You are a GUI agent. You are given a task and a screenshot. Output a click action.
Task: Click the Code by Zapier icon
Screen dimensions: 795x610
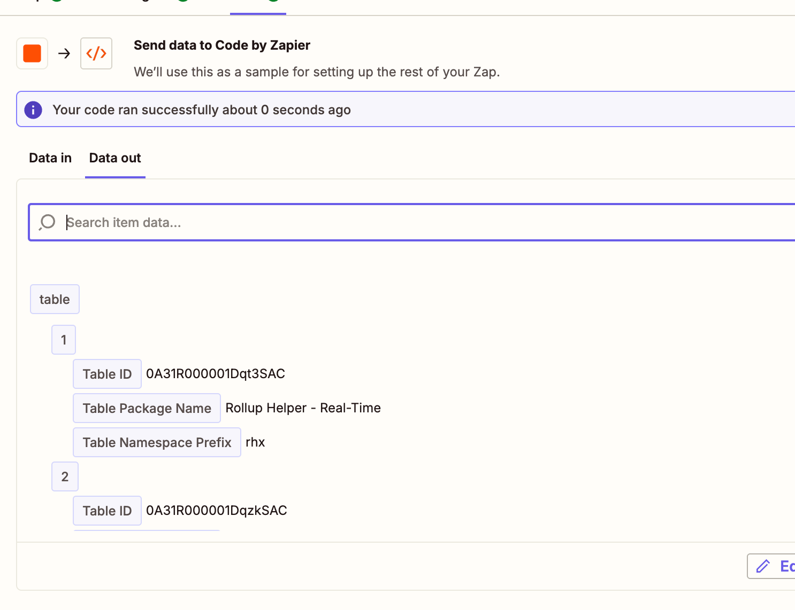[96, 53]
